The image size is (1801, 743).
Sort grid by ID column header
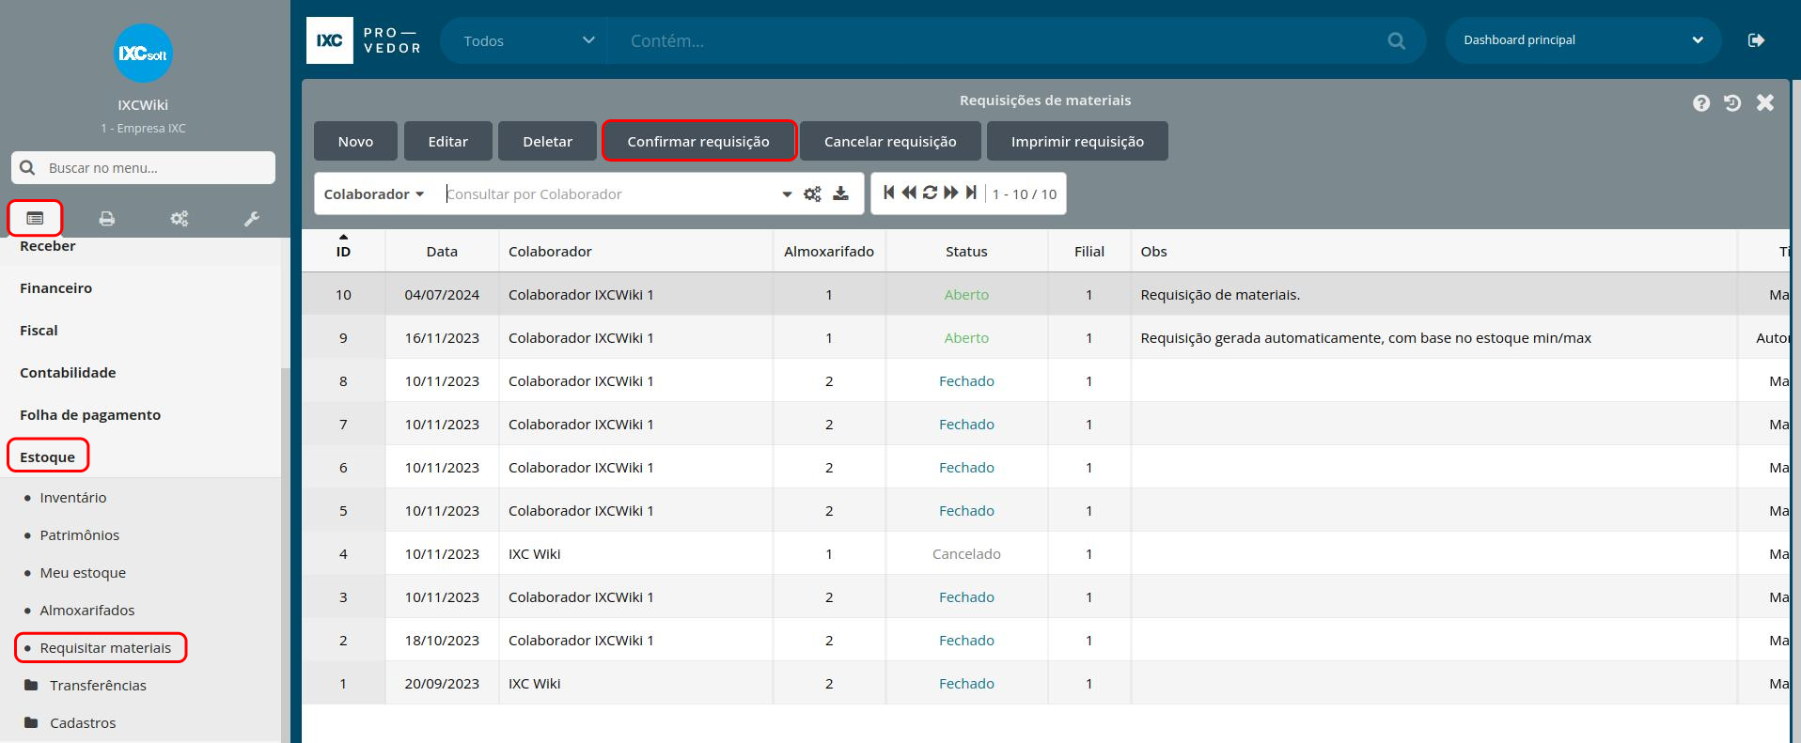pyautogui.click(x=343, y=251)
